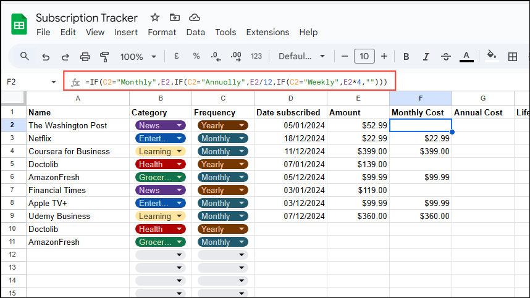Click the move to folder icon
The image size is (530, 298).
pos(174,17)
